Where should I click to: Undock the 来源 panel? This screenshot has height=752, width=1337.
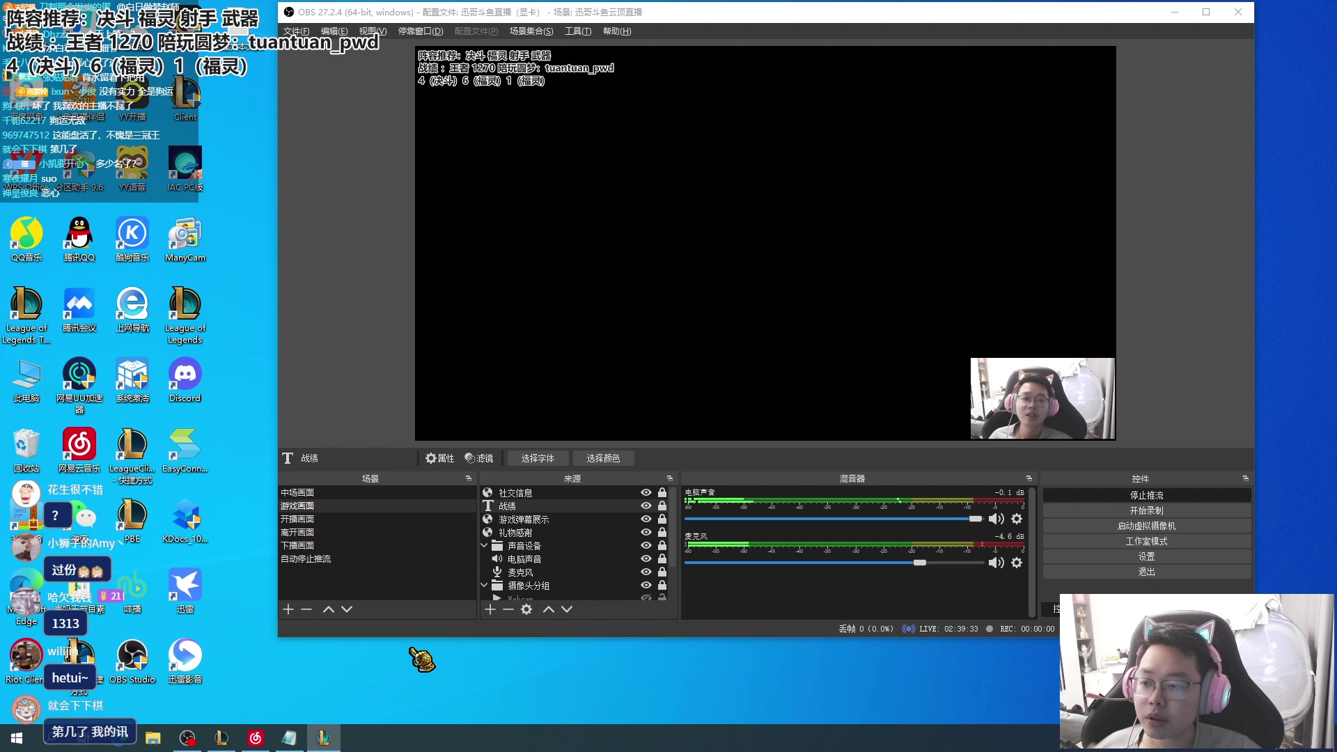[670, 479]
